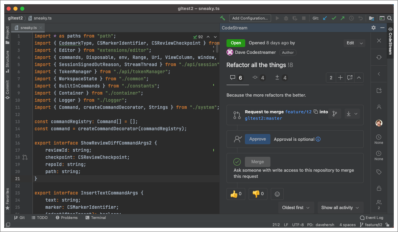398x232 pixels.
Task: Open the Commit tool window
Action: tap(7, 90)
